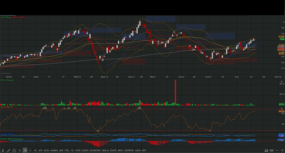Select the ΓΕΚΤΕΡΝΑ symbol shortcut
Image resolution: width=285 pixels, height=153 pixels.
[129, 150]
